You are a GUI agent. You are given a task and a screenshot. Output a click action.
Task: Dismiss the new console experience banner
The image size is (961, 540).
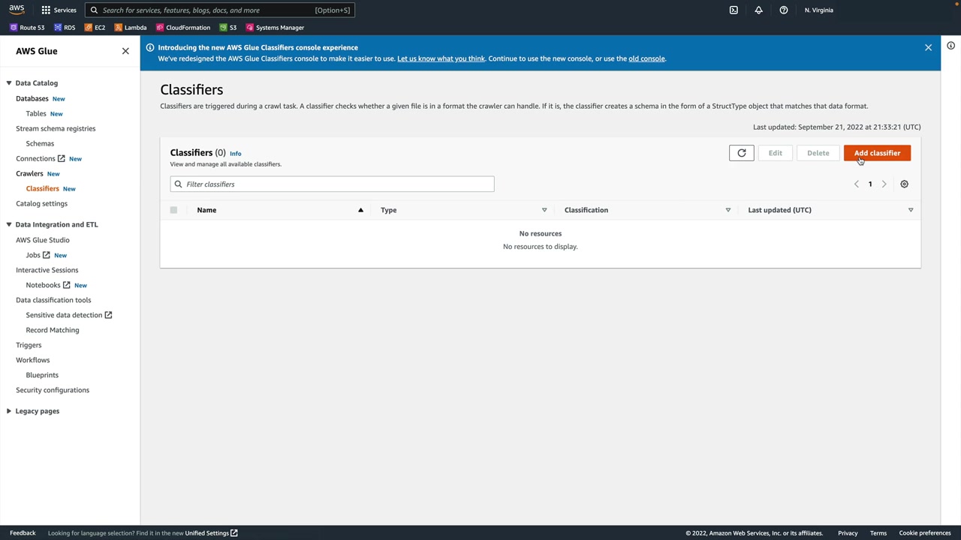928,47
